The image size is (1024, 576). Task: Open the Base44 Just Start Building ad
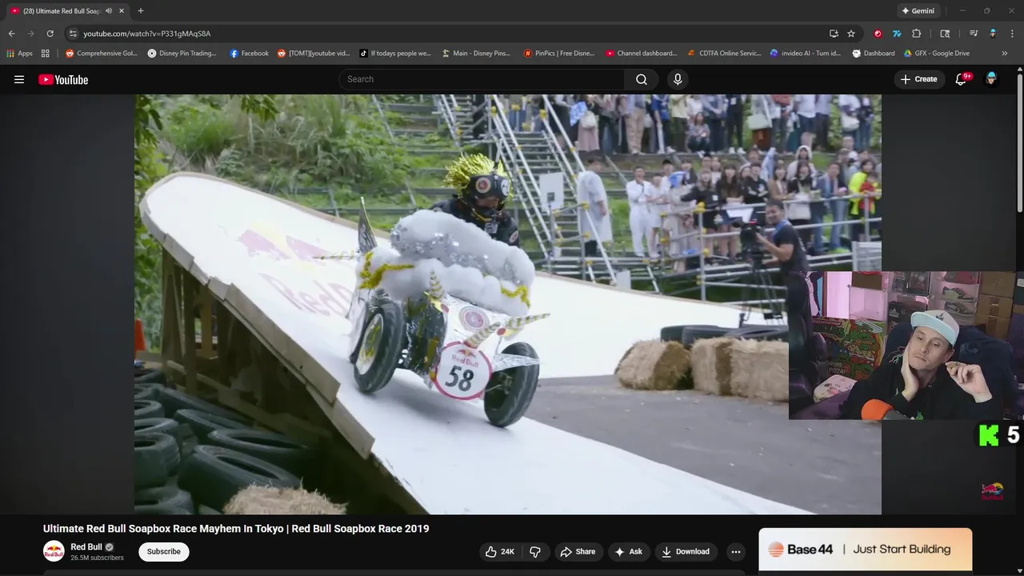tap(865, 550)
